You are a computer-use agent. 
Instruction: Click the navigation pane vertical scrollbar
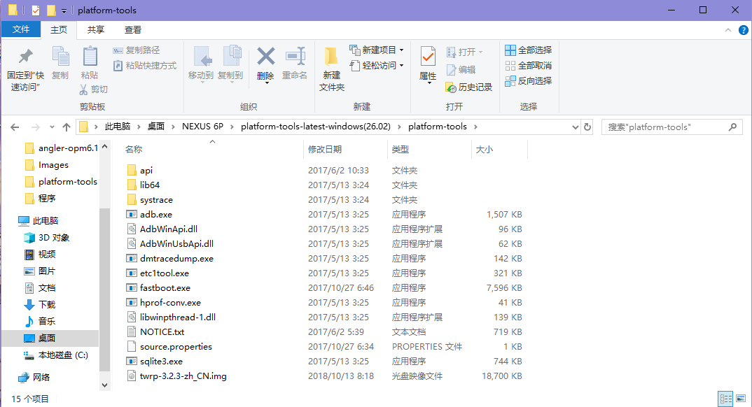105,280
